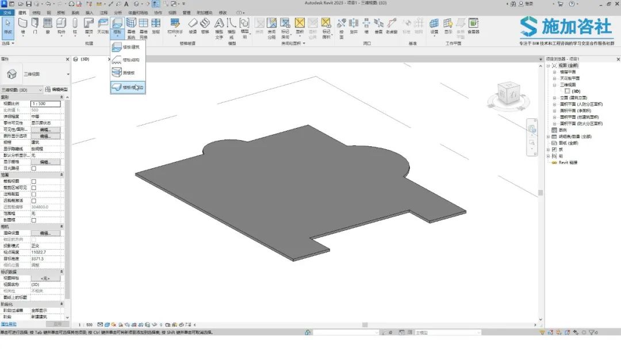Turn on the 剖面框 section box checkbox
This screenshot has height=349, width=621.
(34, 220)
